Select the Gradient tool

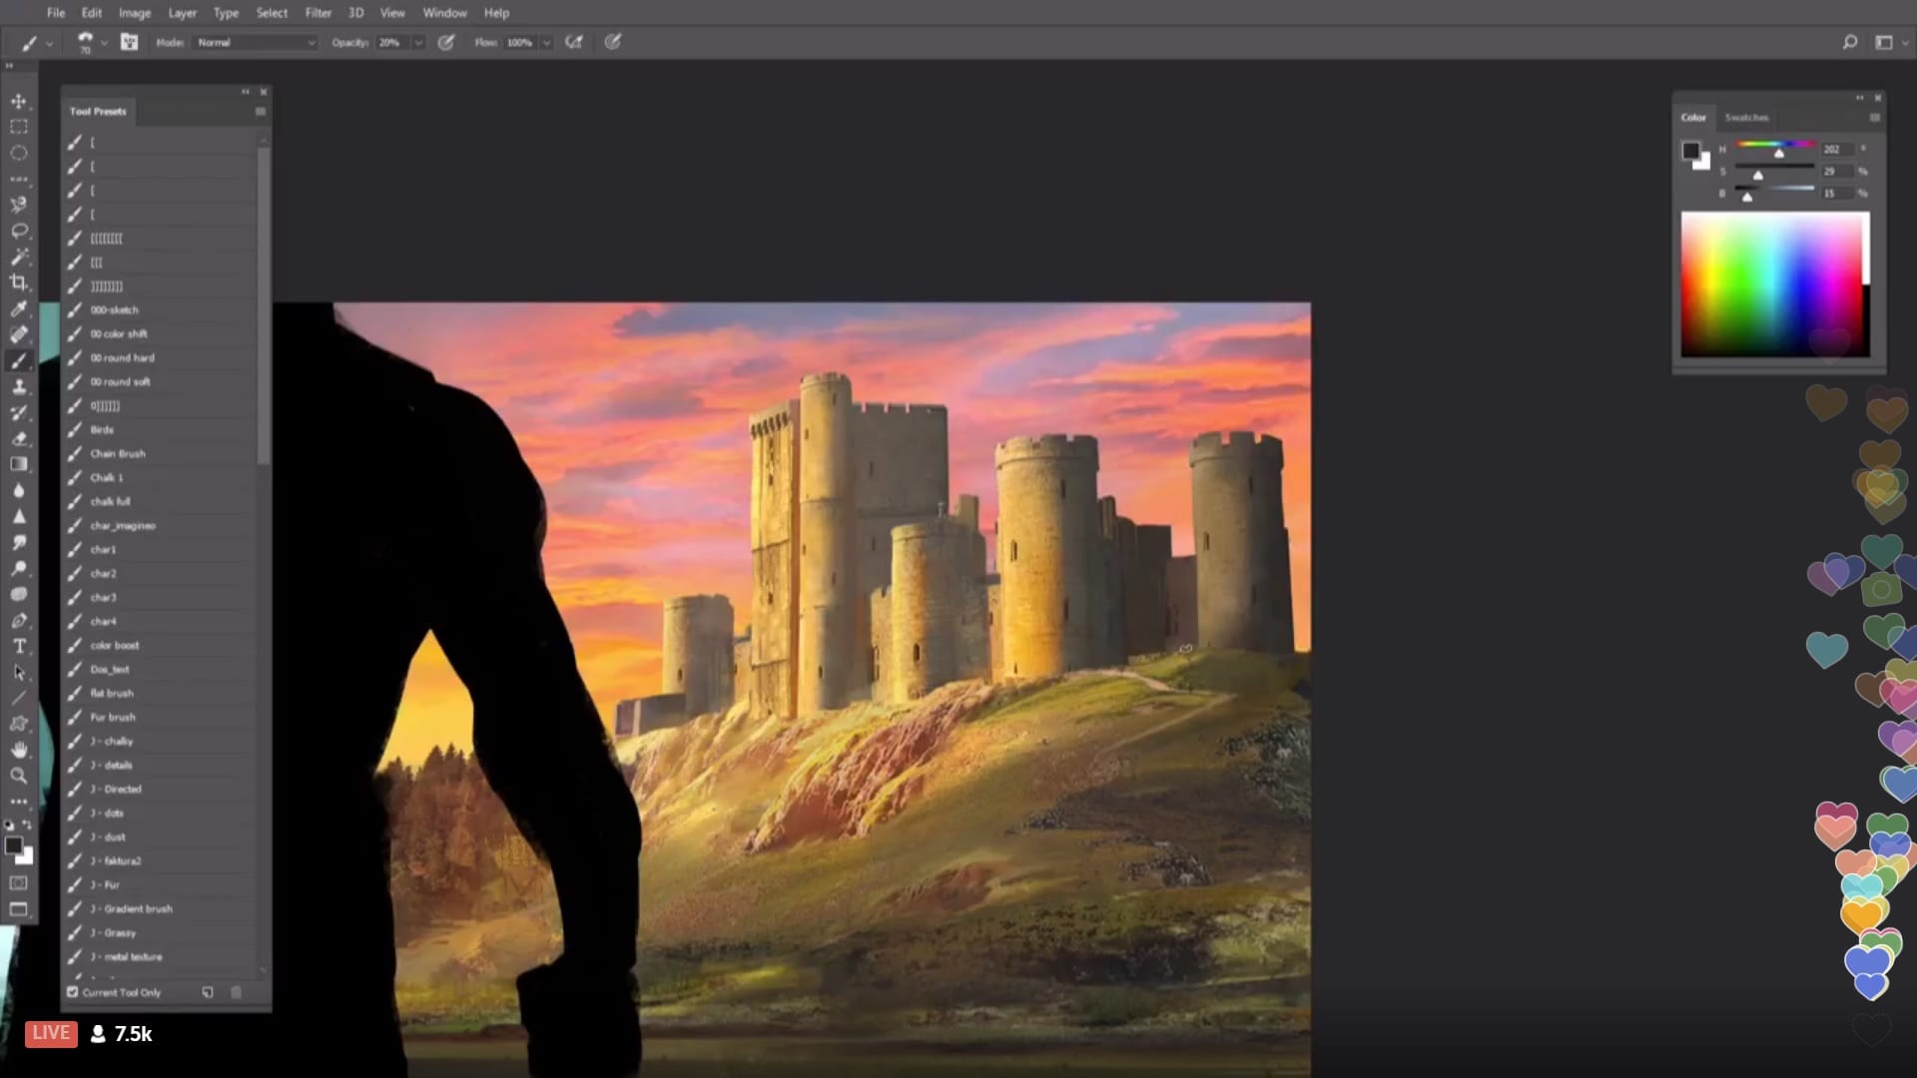tap(18, 464)
